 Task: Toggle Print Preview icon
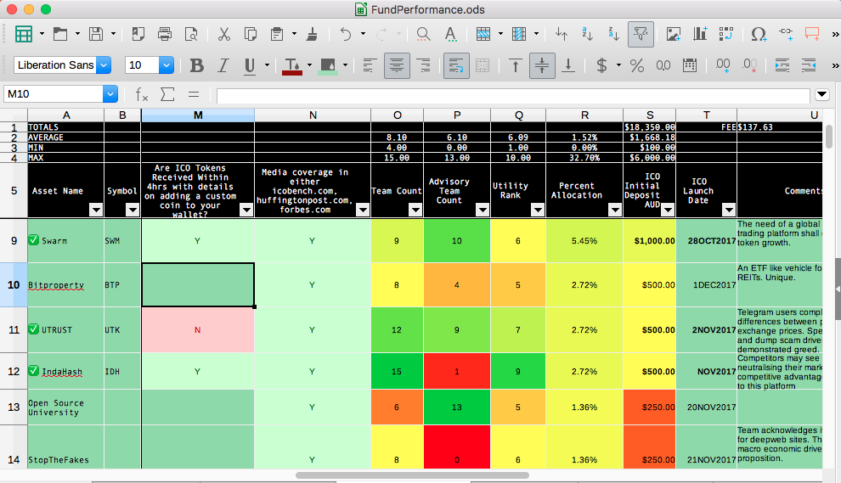pyautogui.click(x=191, y=34)
